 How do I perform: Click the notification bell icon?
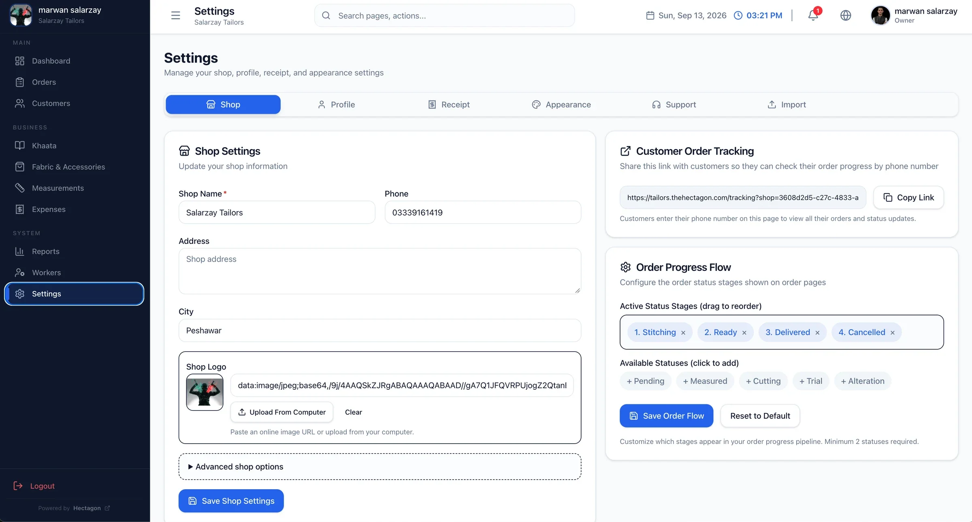coord(813,15)
